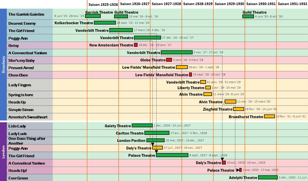Viewport: 308px width, 181px height.
Task: Select the yellow Present Arms! bar
Action: [182, 67]
